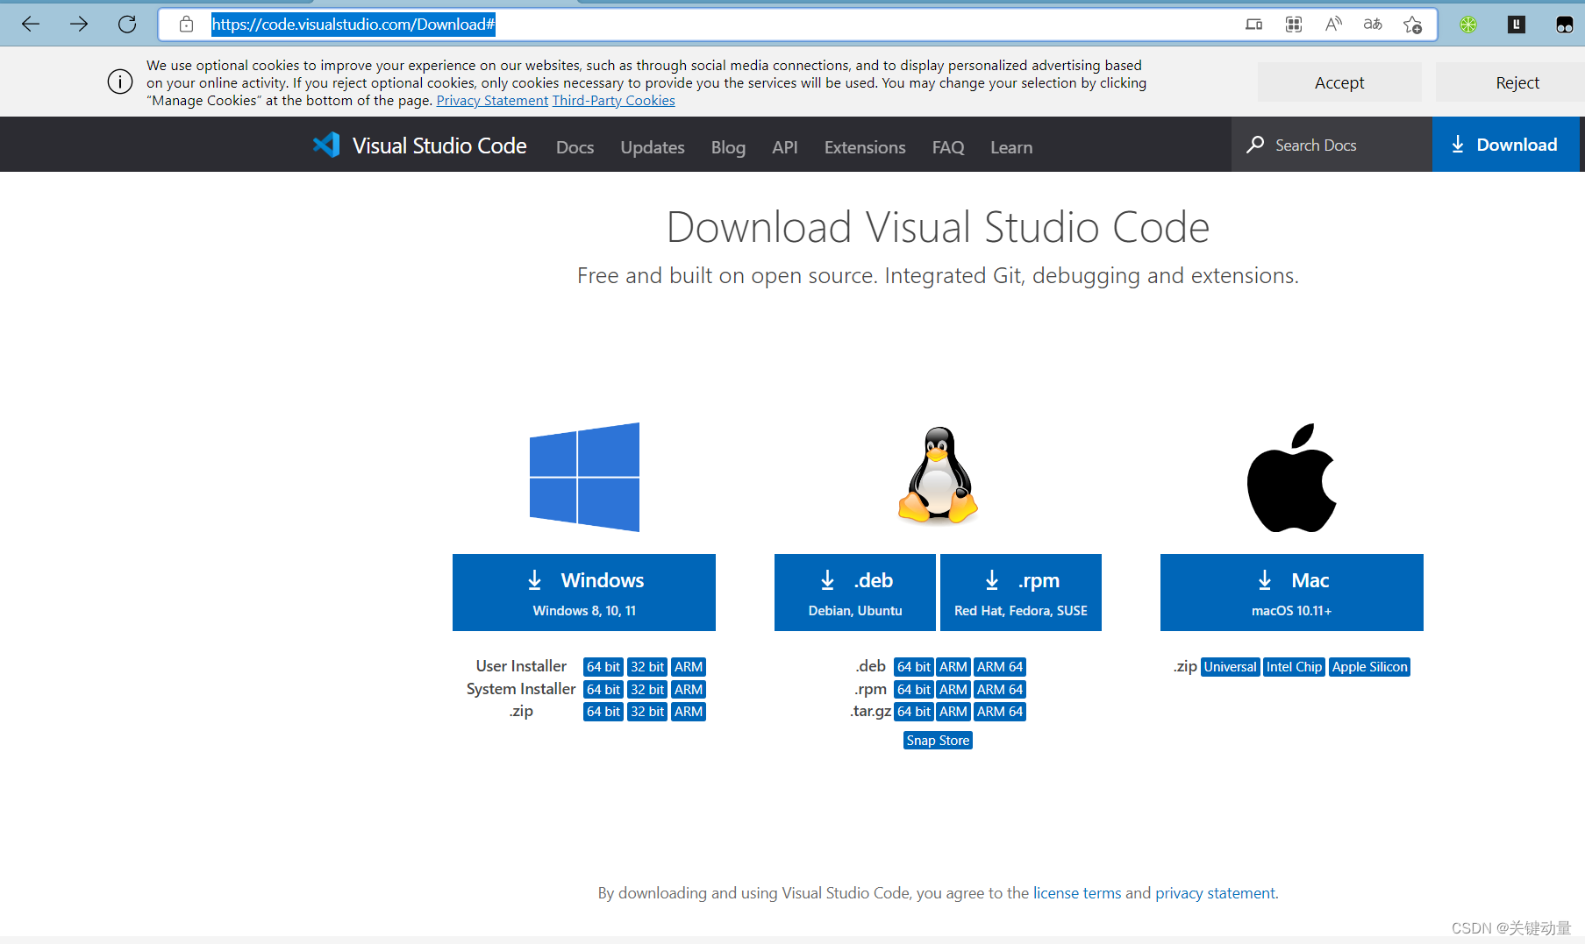Click the Visual Studio Code logo
1585x944 pixels.
pos(326,145)
